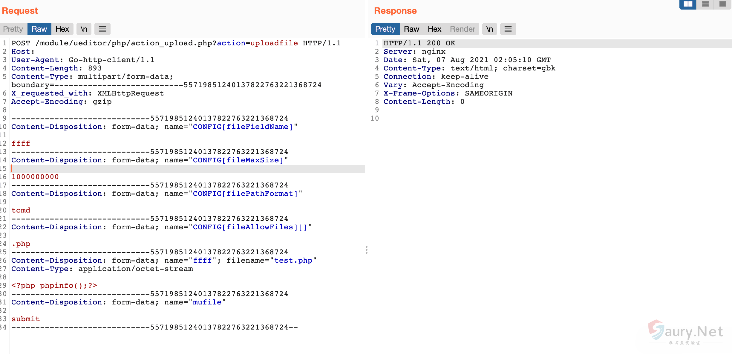Click the uploadfile parameter value in URL

[274, 43]
